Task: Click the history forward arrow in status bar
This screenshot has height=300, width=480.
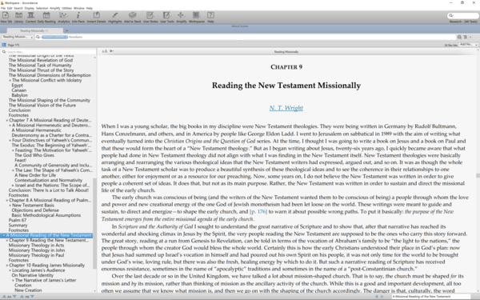Action: [x=382, y=296]
